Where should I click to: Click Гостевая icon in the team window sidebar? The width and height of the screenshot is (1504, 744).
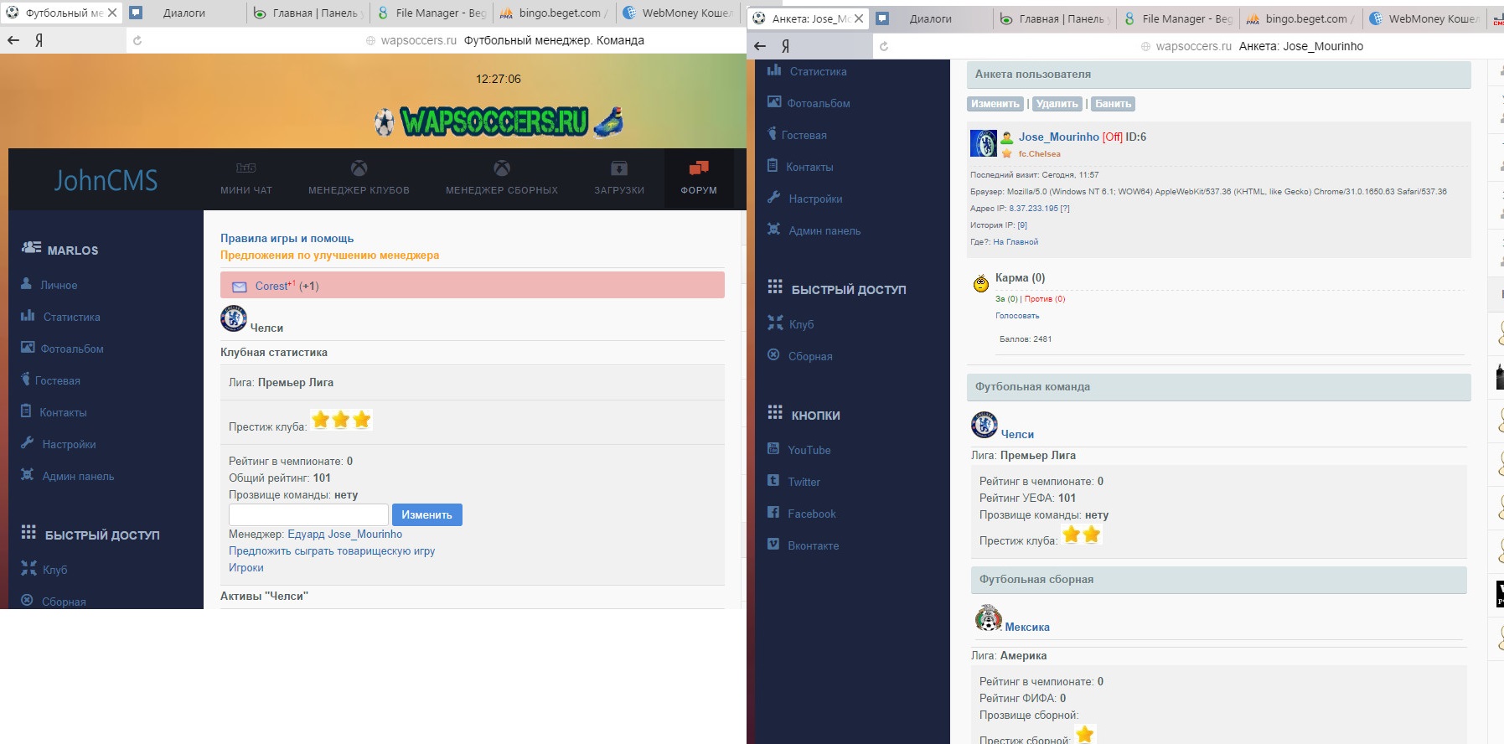coord(26,380)
